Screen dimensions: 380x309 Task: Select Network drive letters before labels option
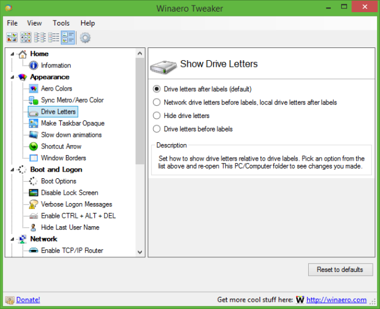coord(245,102)
